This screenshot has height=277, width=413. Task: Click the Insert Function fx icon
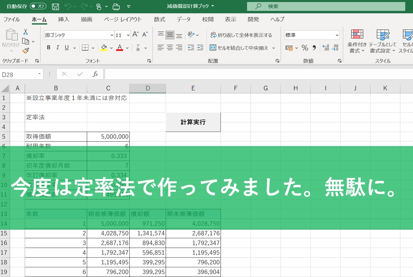pos(95,74)
